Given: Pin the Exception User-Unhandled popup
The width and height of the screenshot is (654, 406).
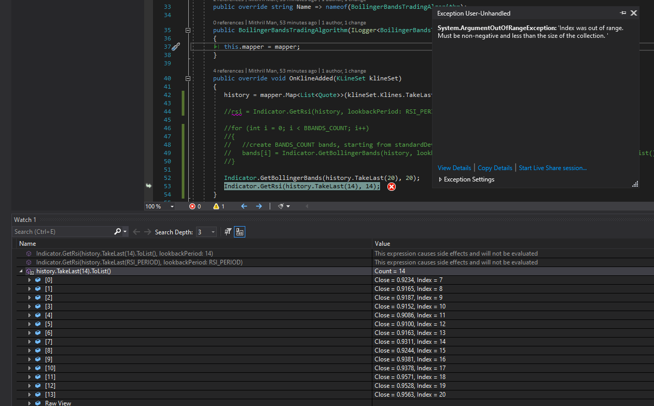Looking at the screenshot, I should [x=623, y=13].
